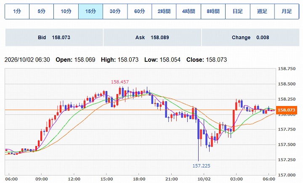This screenshot has width=303, height=183.
Task: Click the 10/02 date axis label
Action: click(204, 179)
